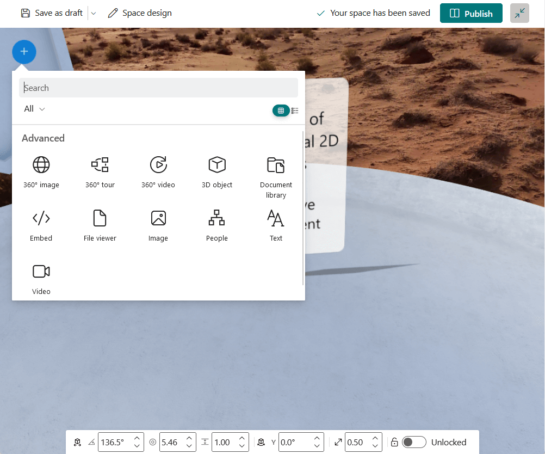The image size is (545, 454).
Task: Decrease the 1.00 elevation value
Action: click(x=242, y=446)
